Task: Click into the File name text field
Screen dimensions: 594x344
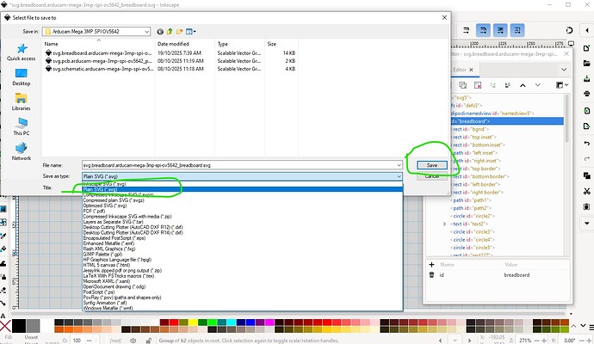Action: pos(238,165)
